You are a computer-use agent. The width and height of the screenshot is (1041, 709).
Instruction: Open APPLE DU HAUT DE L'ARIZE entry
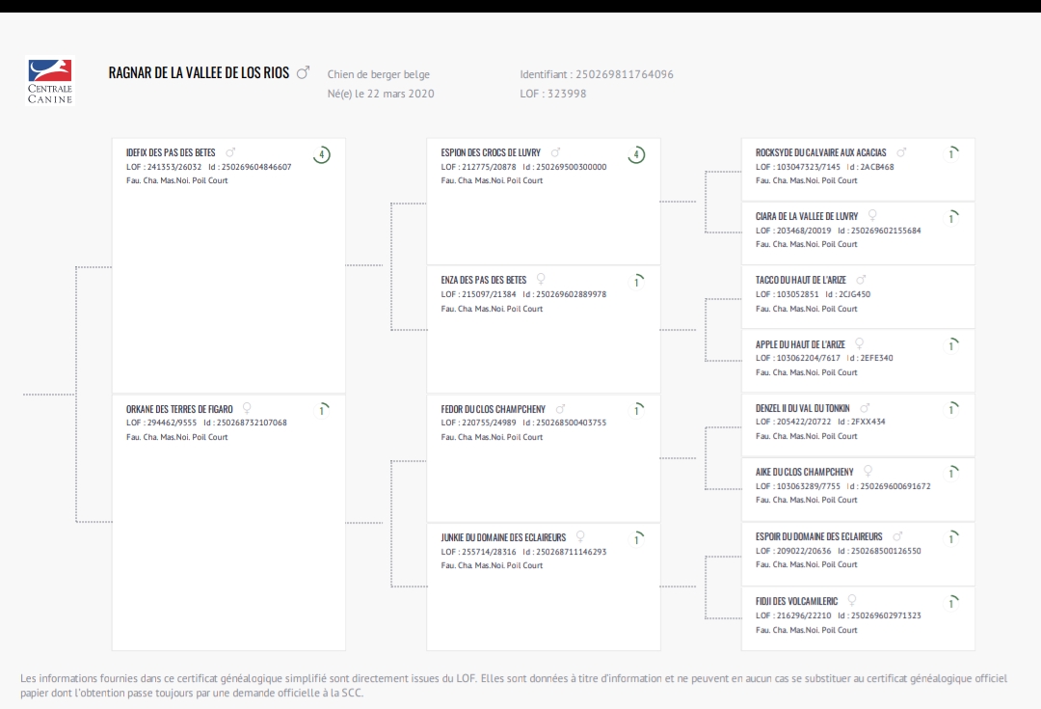click(858, 361)
